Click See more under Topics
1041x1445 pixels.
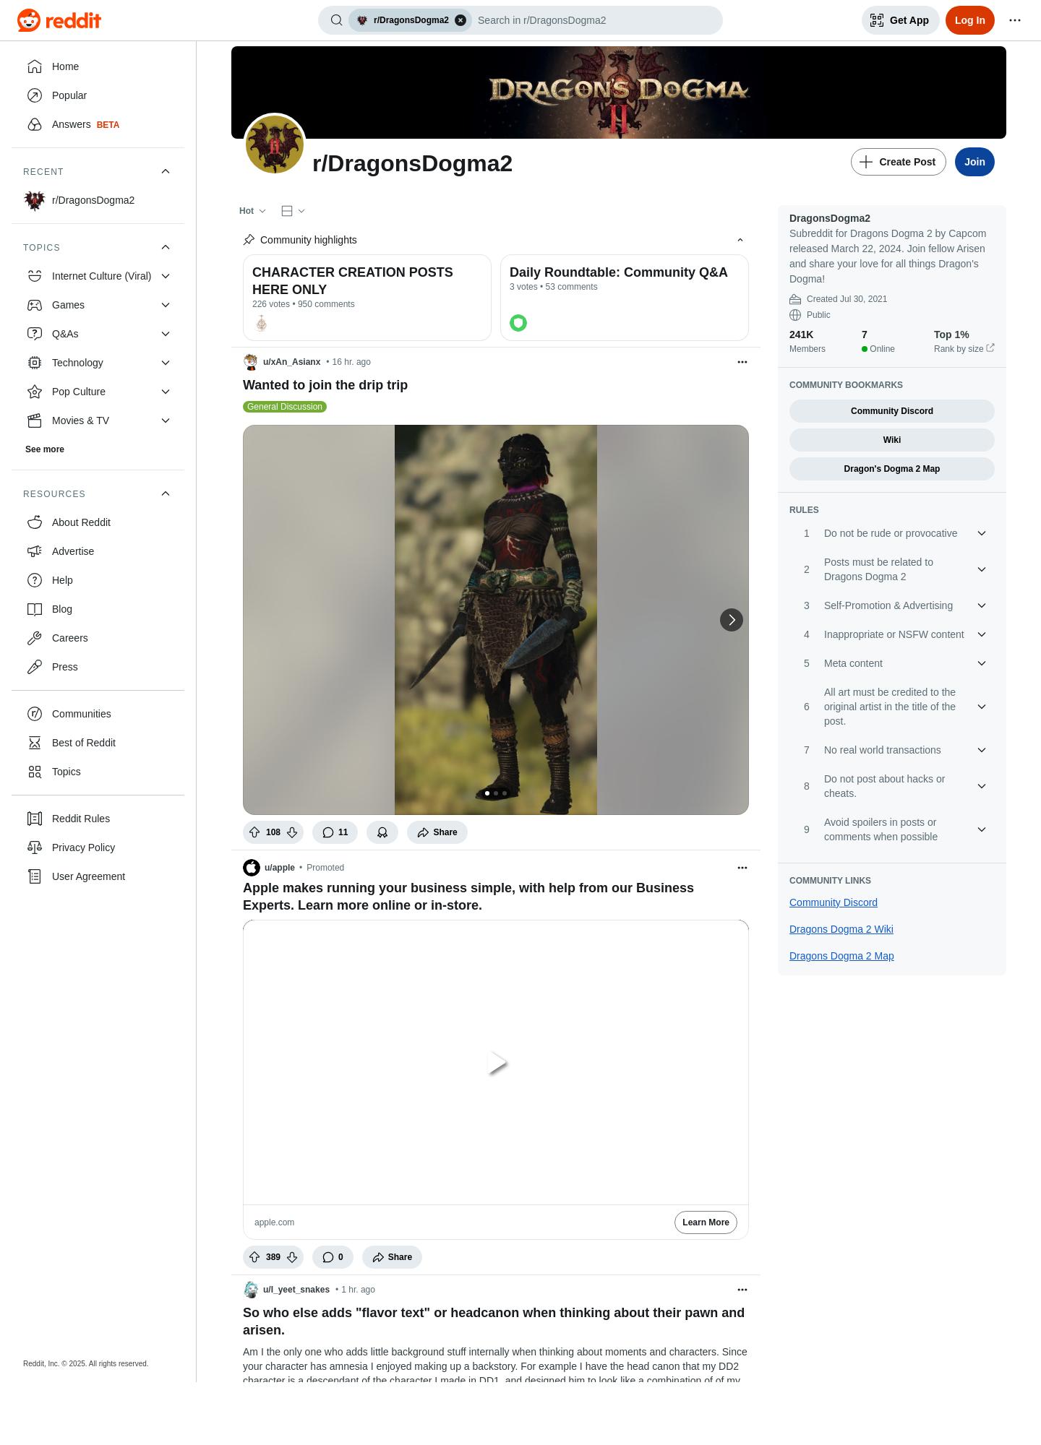click(45, 449)
